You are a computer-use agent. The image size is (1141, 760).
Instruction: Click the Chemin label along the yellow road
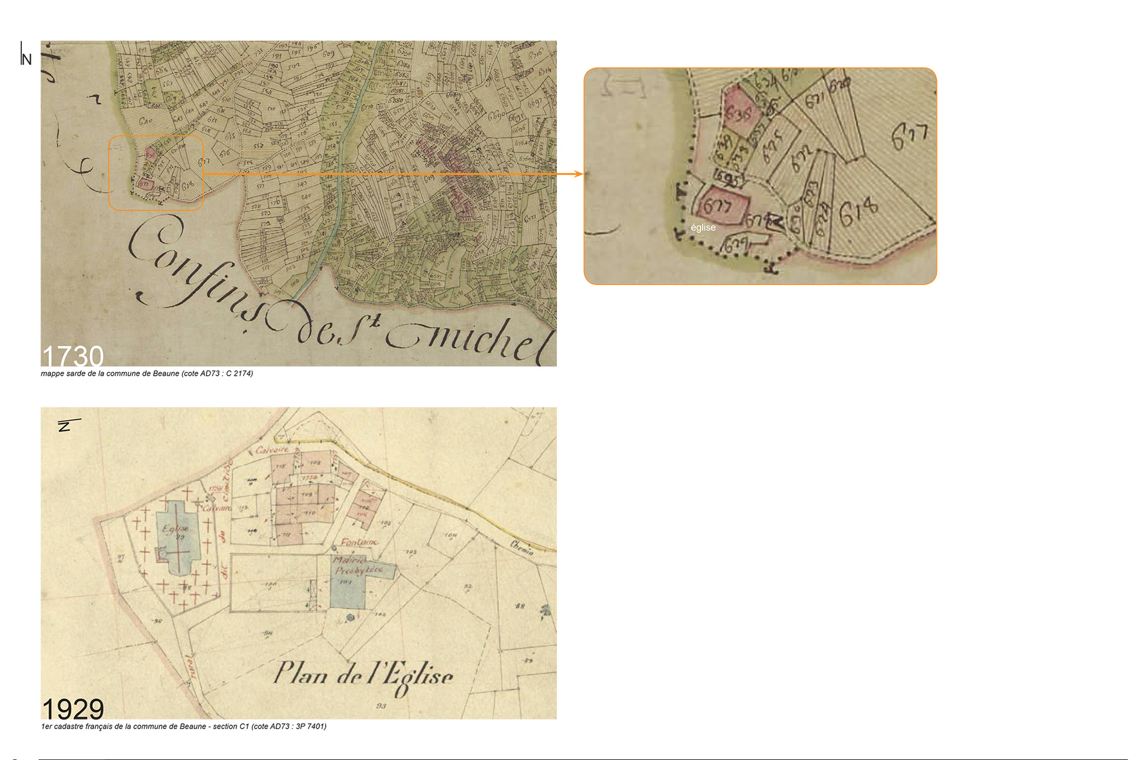tap(522, 548)
